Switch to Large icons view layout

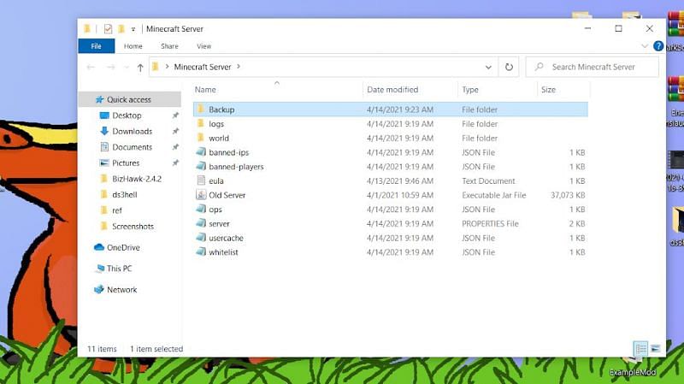point(656,349)
